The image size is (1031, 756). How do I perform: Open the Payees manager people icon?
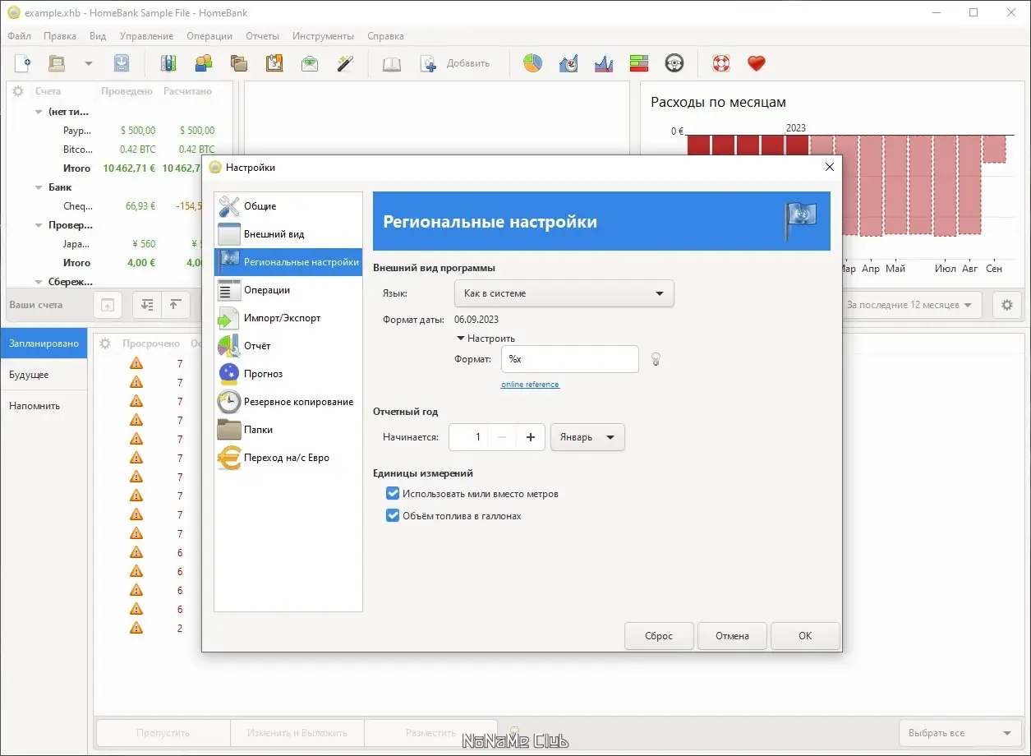(204, 63)
